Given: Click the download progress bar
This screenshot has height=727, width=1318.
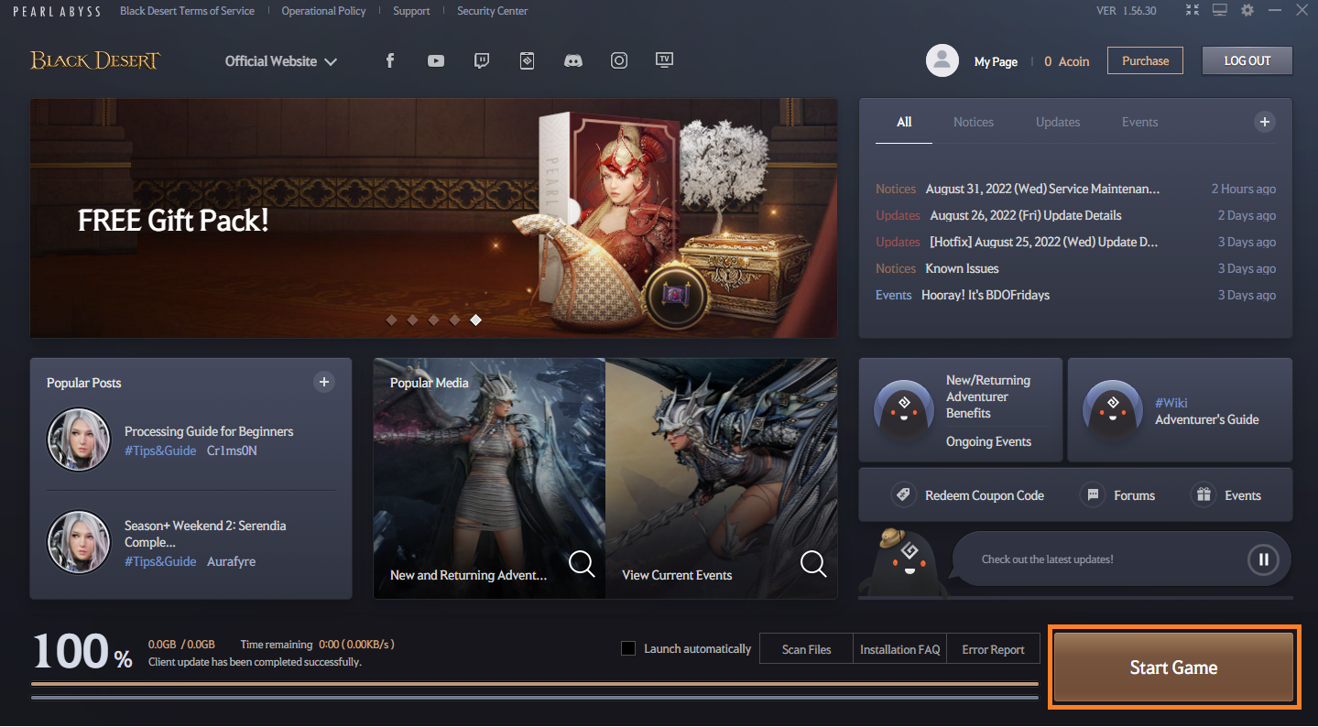Looking at the screenshot, I should 534,684.
